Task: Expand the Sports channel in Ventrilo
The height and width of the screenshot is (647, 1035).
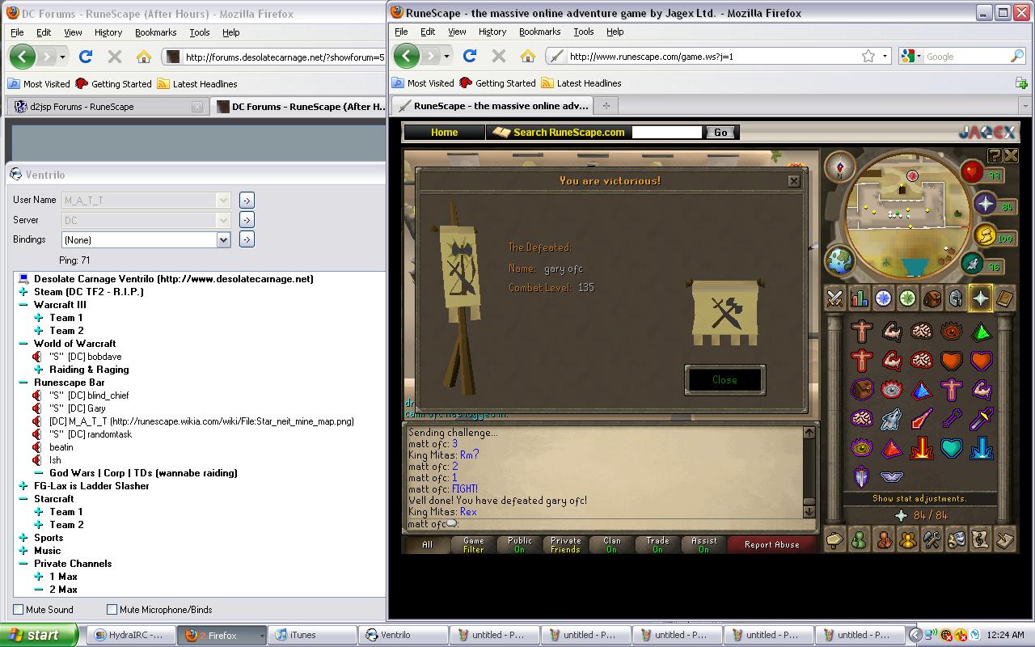Action: 24,538
